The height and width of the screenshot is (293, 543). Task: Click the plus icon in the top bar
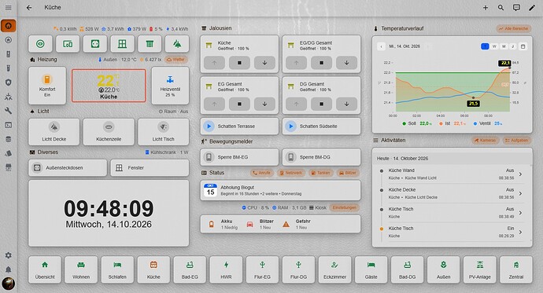(x=486, y=8)
